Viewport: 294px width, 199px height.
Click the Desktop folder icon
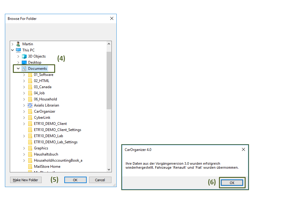coord(24,62)
